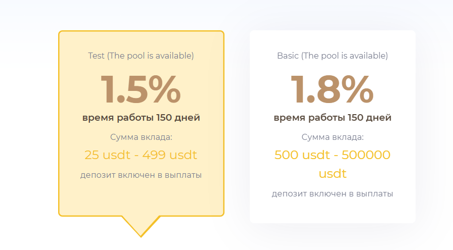The width and height of the screenshot is (453, 250).
Task: Click the 1.8% rate figure
Action: pyautogui.click(x=332, y=89)
